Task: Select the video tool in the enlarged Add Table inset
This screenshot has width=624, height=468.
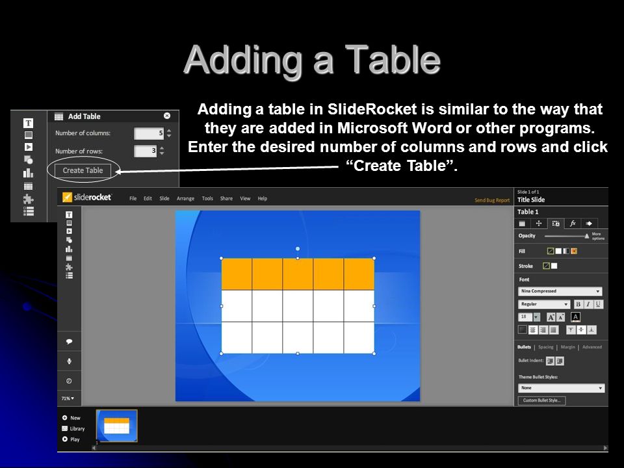Action: tap(28, 148)
